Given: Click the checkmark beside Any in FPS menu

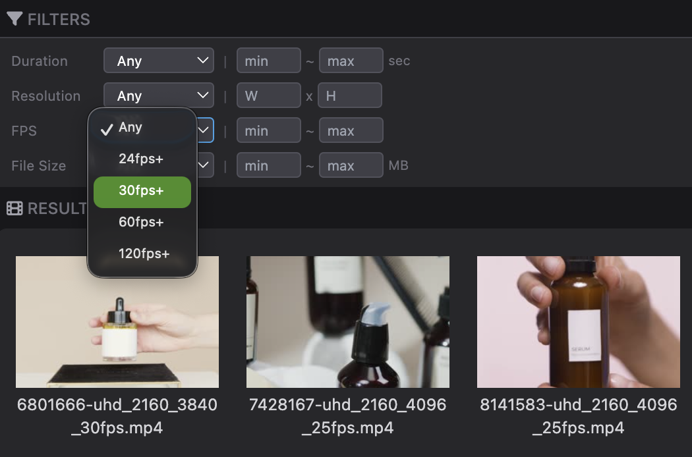Looking at the screenshot, I should point(107,128).
